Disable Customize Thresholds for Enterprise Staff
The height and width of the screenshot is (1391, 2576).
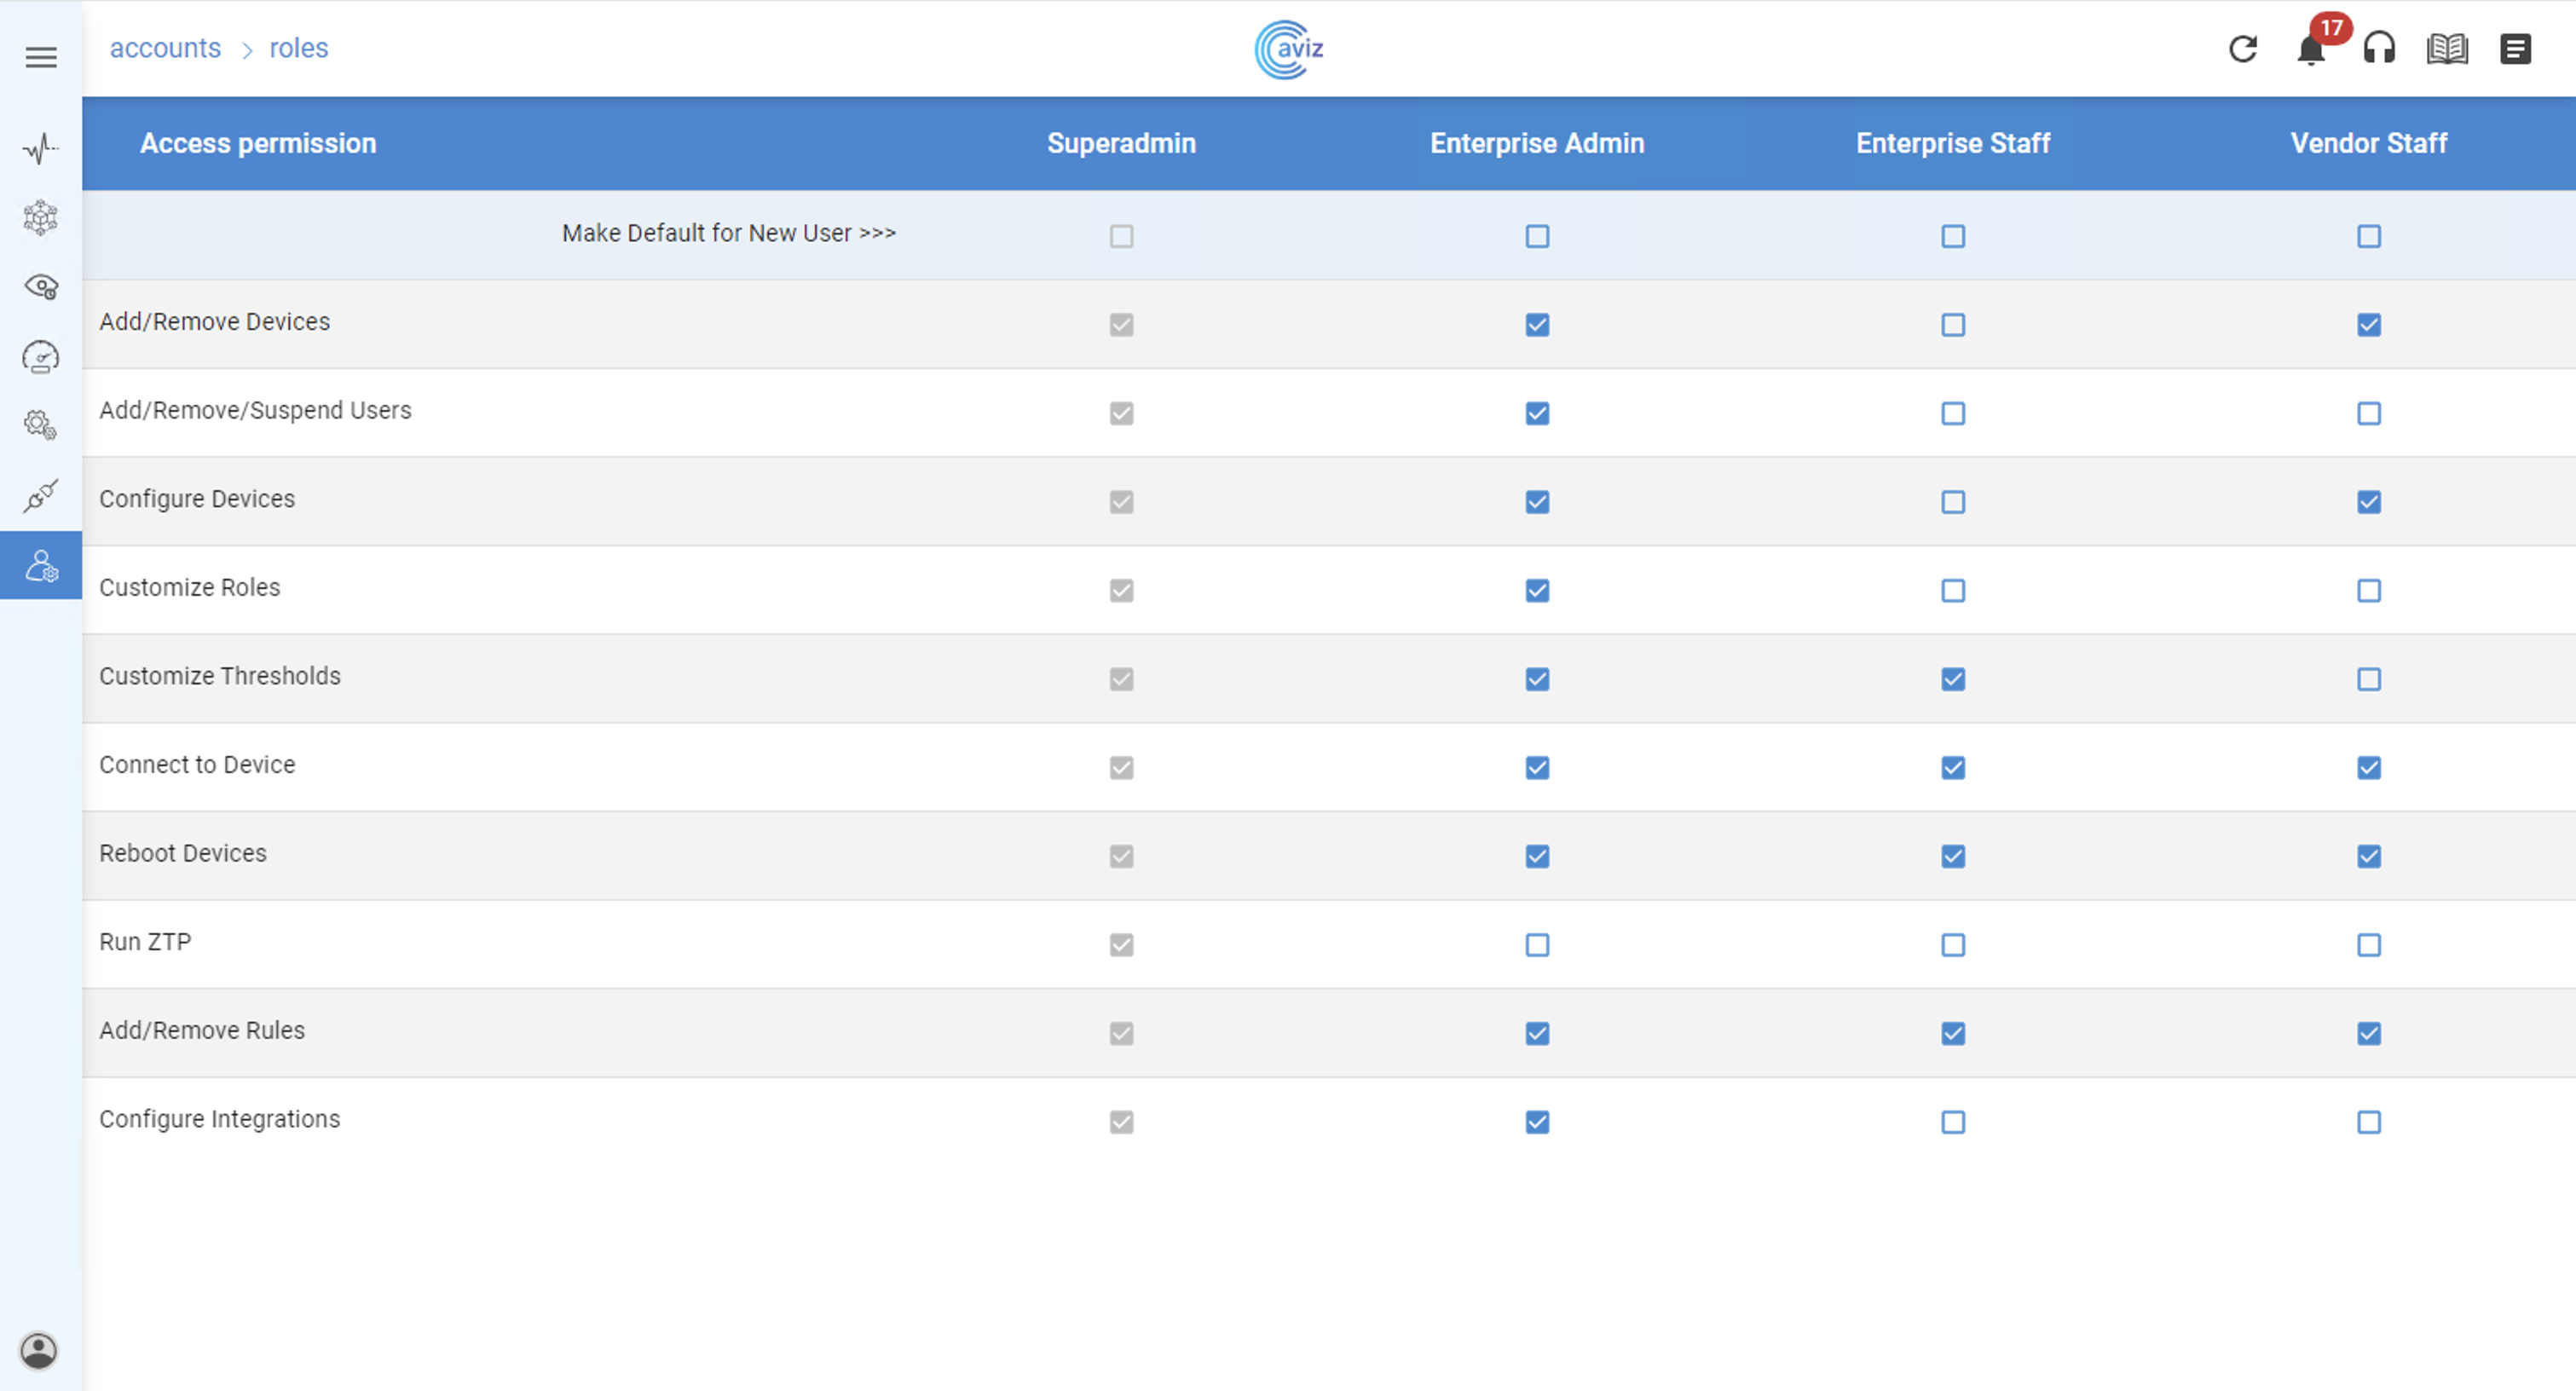1952,679
